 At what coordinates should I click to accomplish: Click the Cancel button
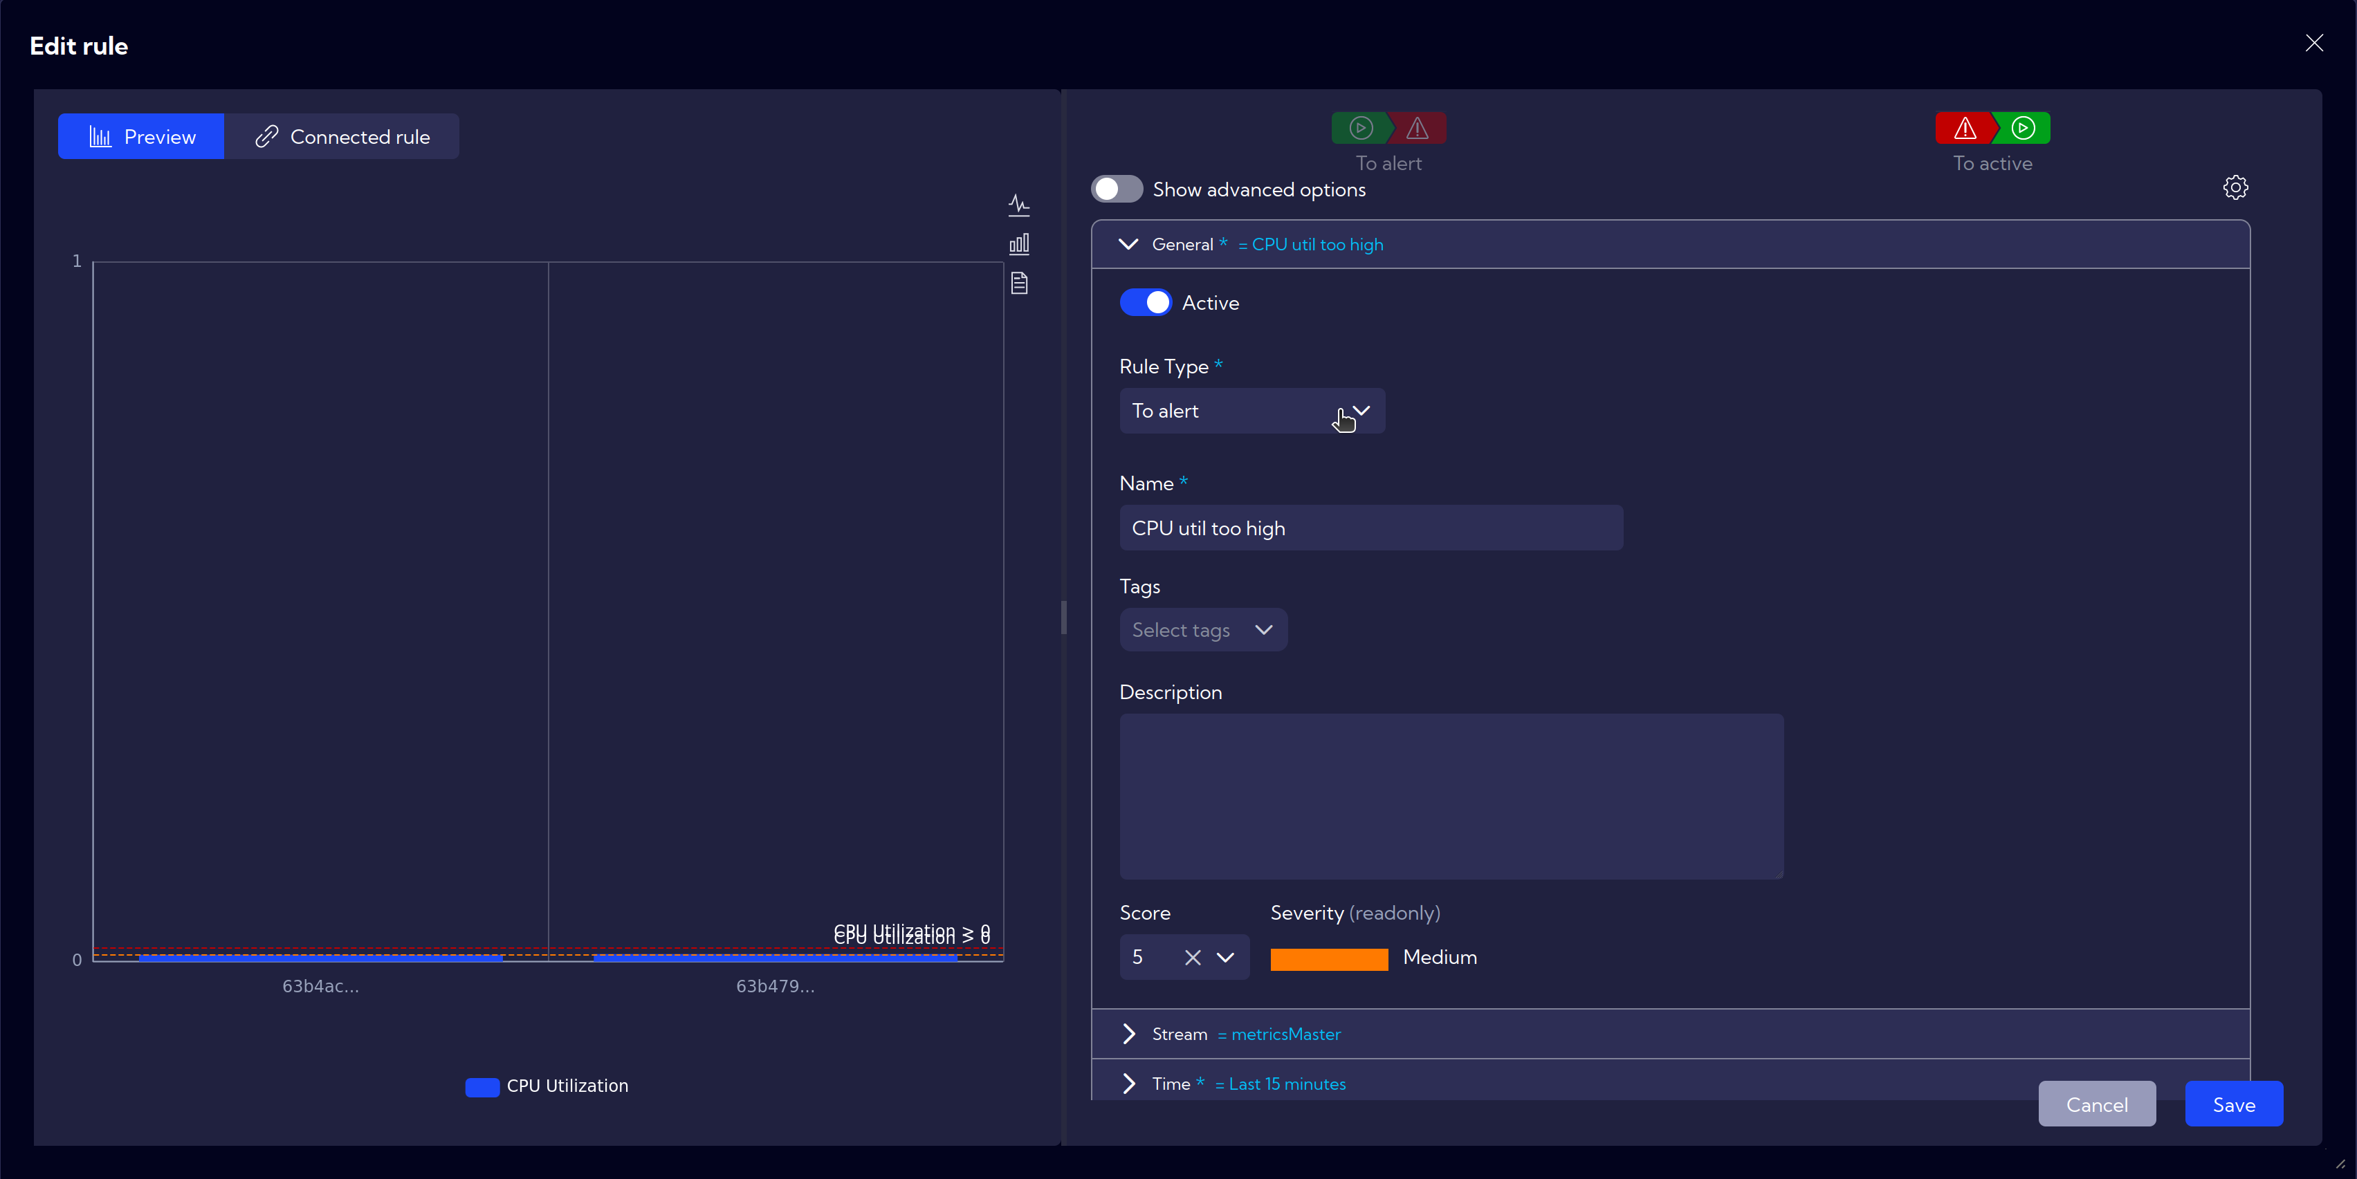pyautogui.click(x=2096, y=1104)
